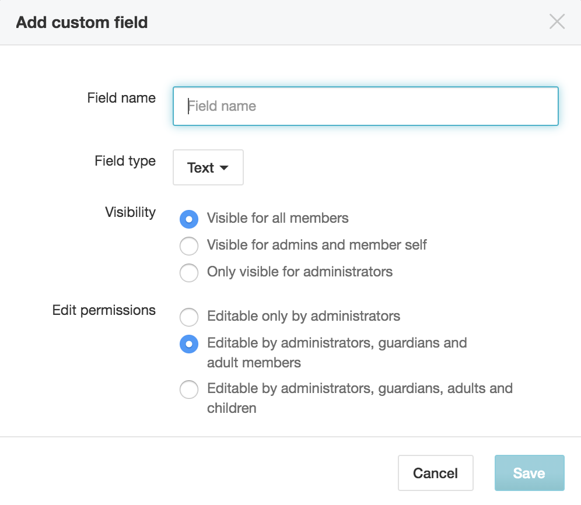This screenshot has height=505, width=581.
Task: Click the 'Only visible for administrators' label text
Action: tap(300, 272)
